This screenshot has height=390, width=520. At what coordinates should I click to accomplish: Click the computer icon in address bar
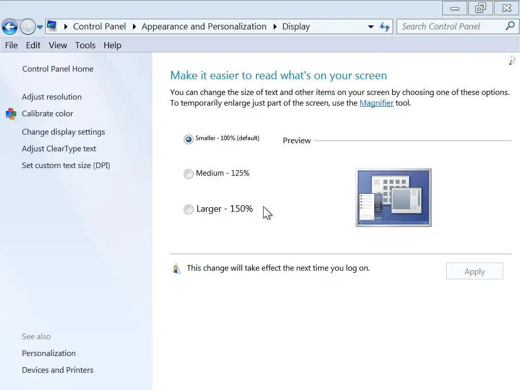pos(52,26)
